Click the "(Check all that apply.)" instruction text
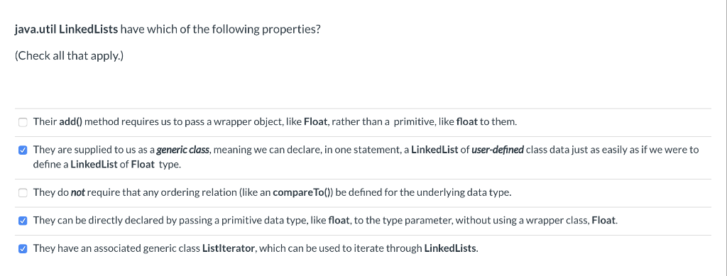This screenshot has width=727, height=276. [x=69, y=56]
